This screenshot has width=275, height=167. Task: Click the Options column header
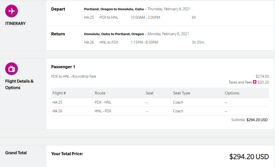click(x=232, y=93)
